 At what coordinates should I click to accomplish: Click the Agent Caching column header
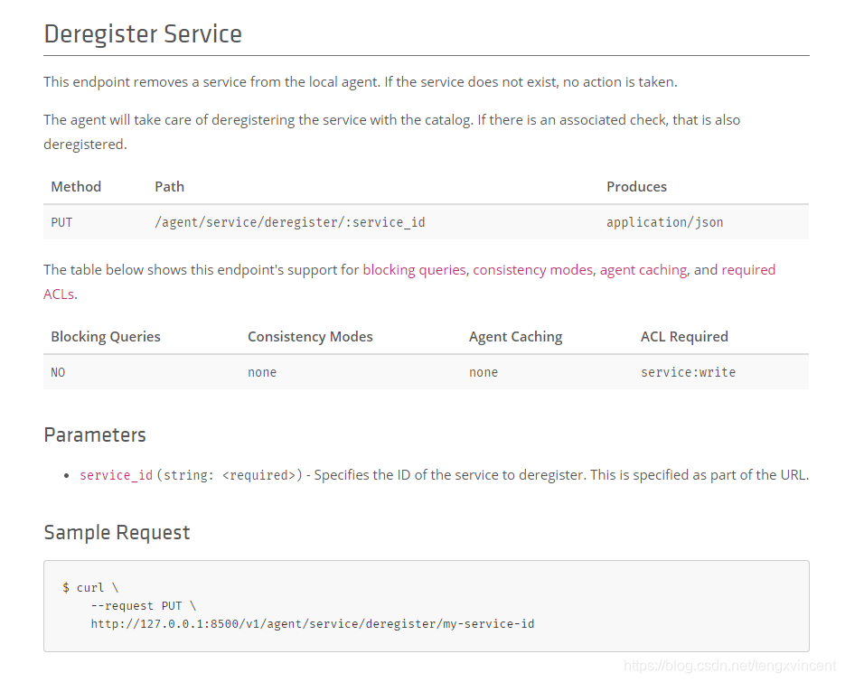click(x=515, y=337)
